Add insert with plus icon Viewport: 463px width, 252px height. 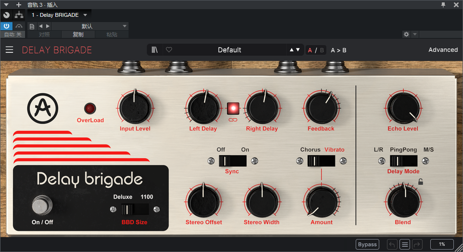(x=19, y=5)
